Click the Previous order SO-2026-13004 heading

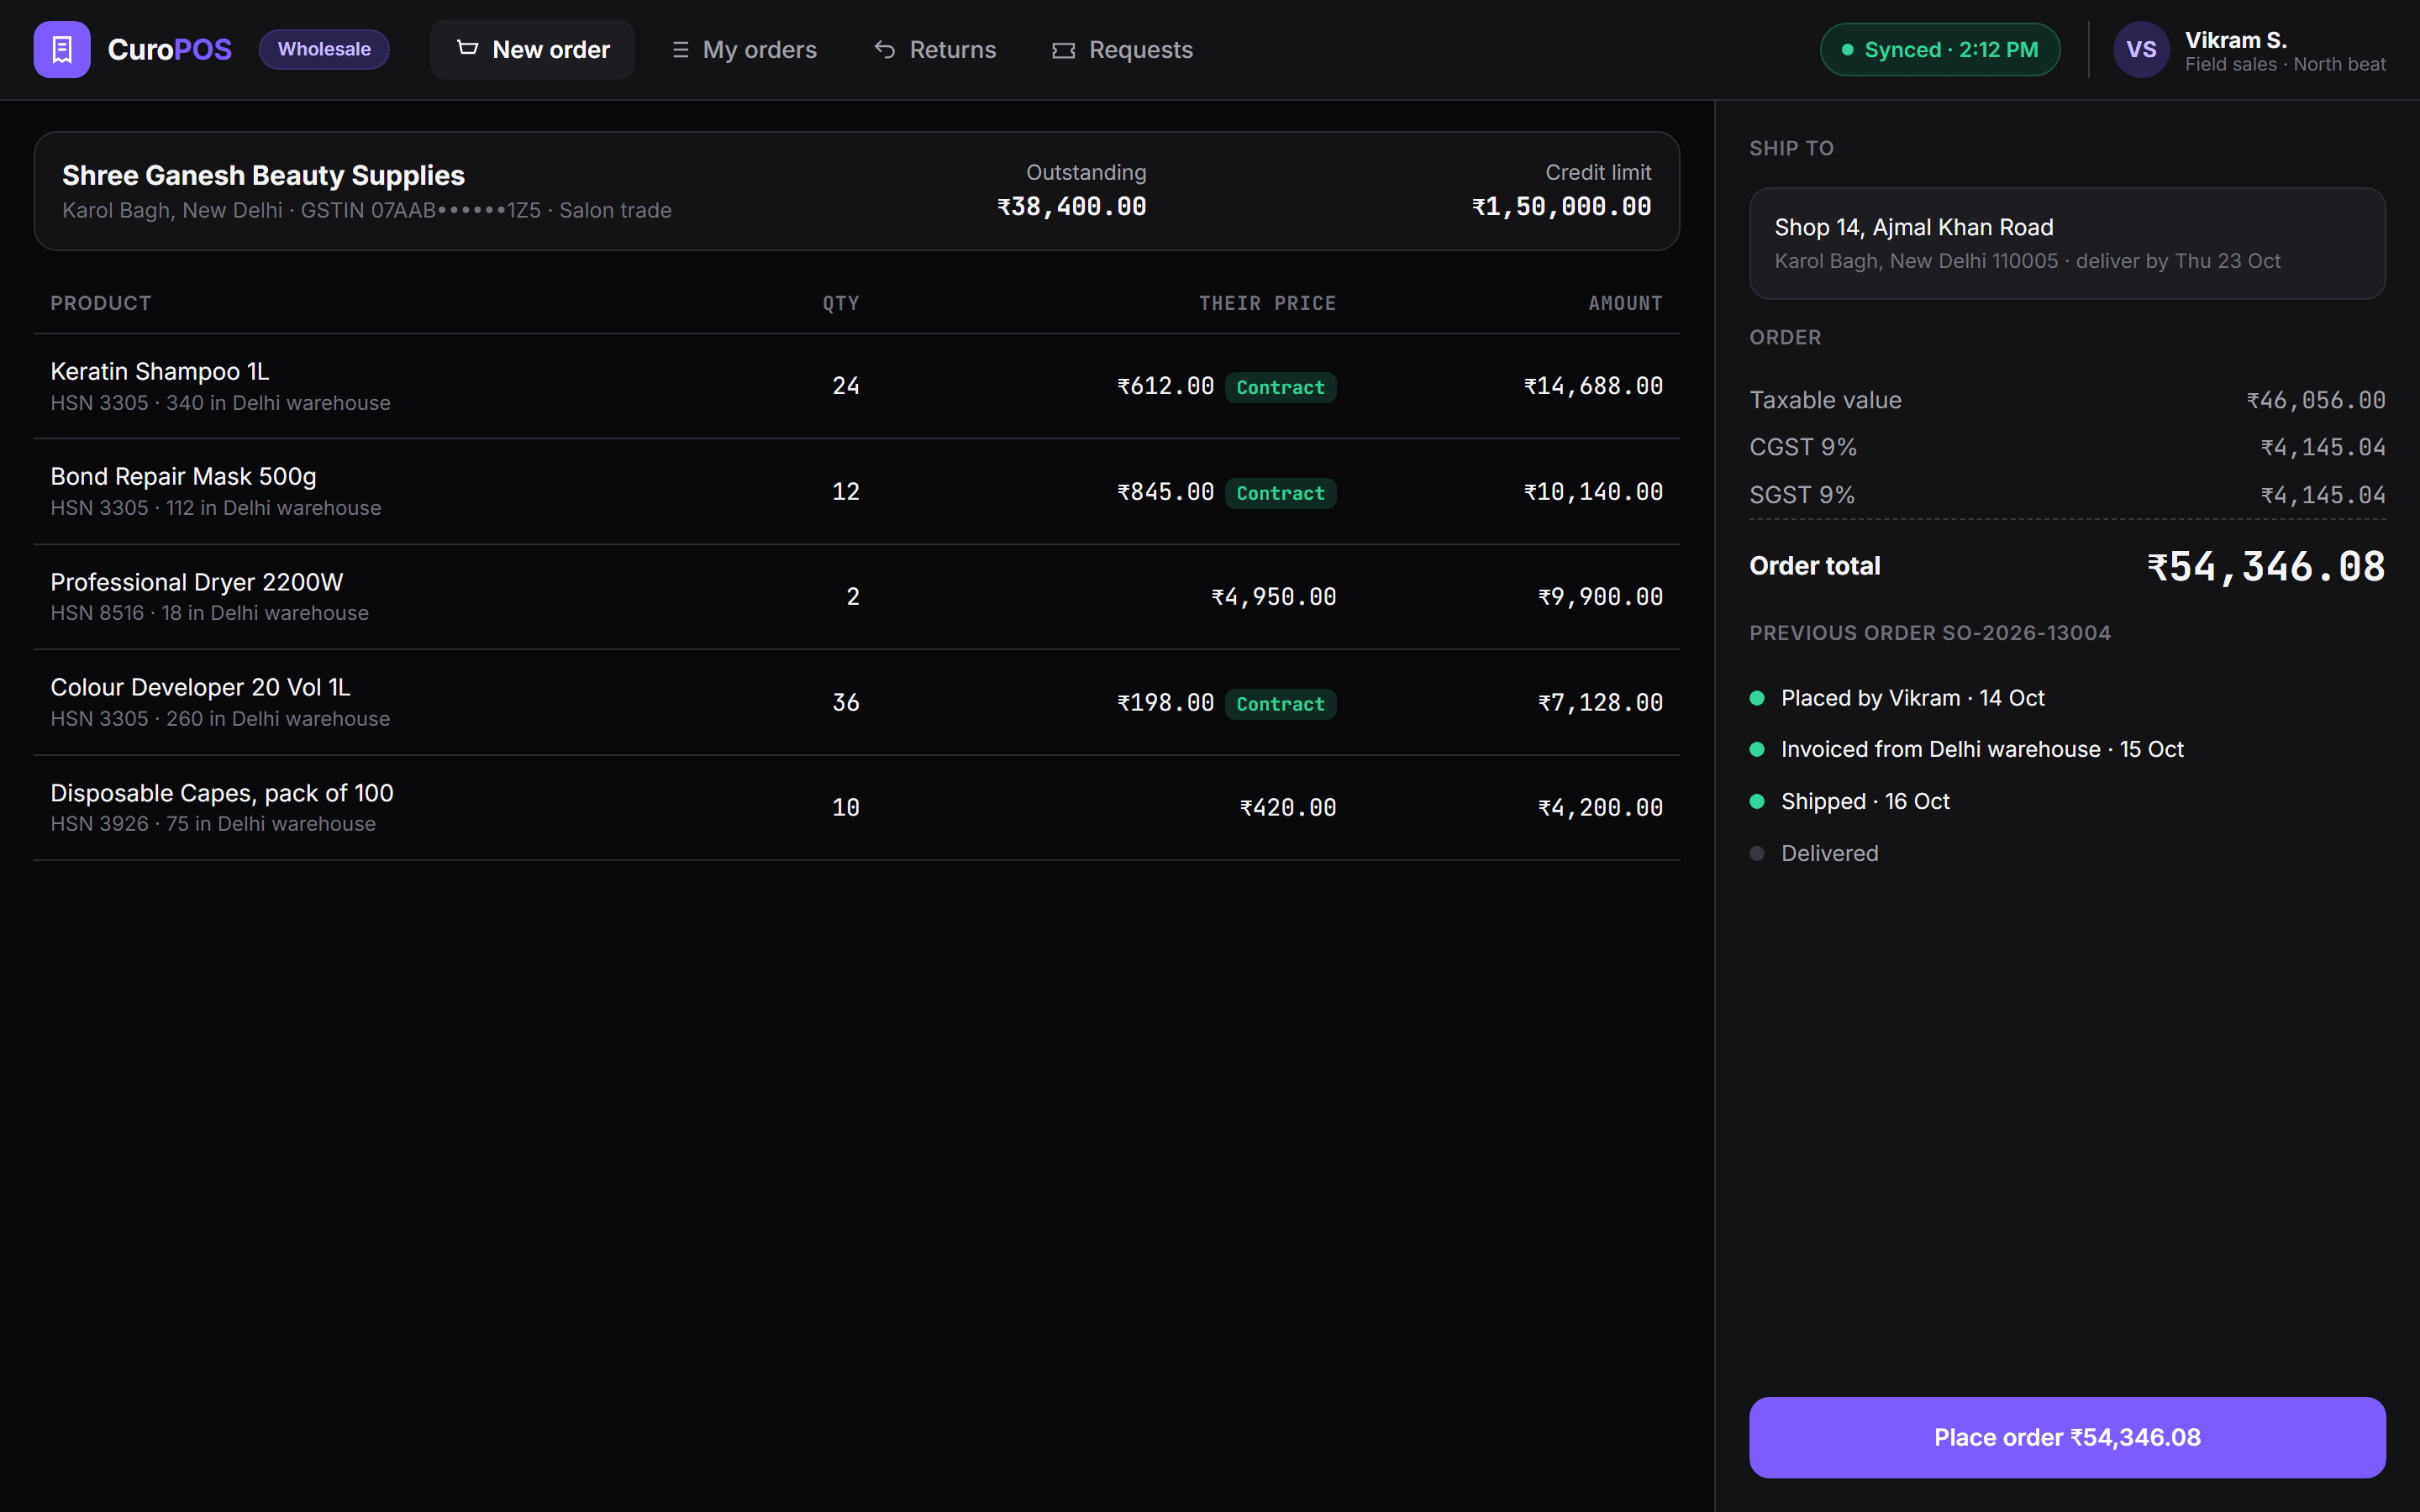[1930, 633]
